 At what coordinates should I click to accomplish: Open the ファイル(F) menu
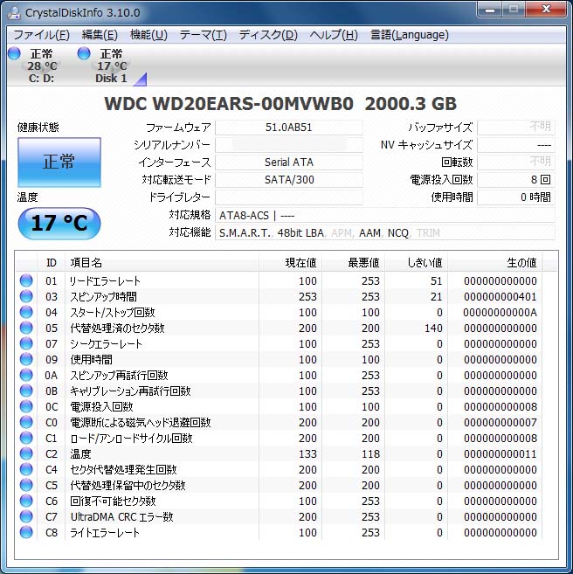[x=41, y=35]
